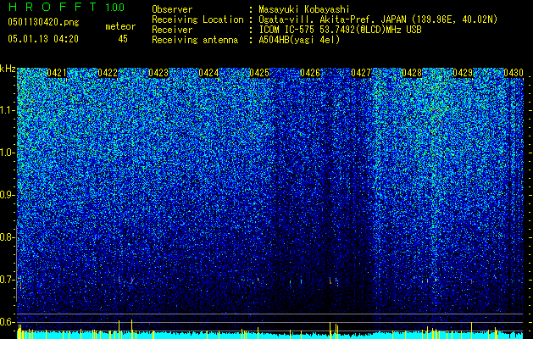This screenshot has width=533, height=339.
Task: Click the Observer label
Action: click(172, 9)
